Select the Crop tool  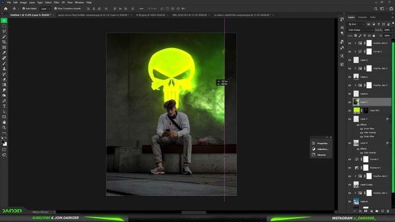click(x=4, y=42)
